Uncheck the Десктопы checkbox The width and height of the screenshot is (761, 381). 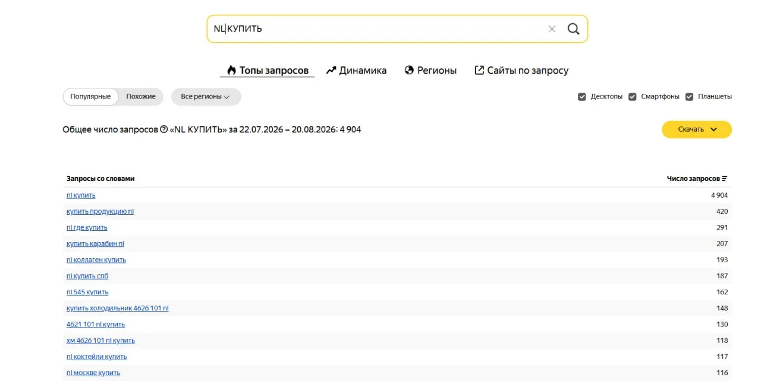(x=582, y=97)
